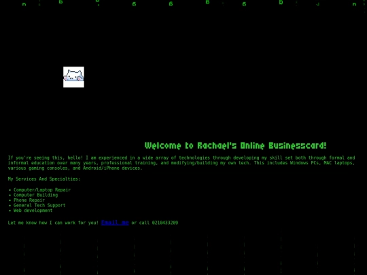Viewport: 367px width, 275px height.
Task: Click the 'My Services And Specialties:' text
Action: pyautogui.click(x=44, y=179)
